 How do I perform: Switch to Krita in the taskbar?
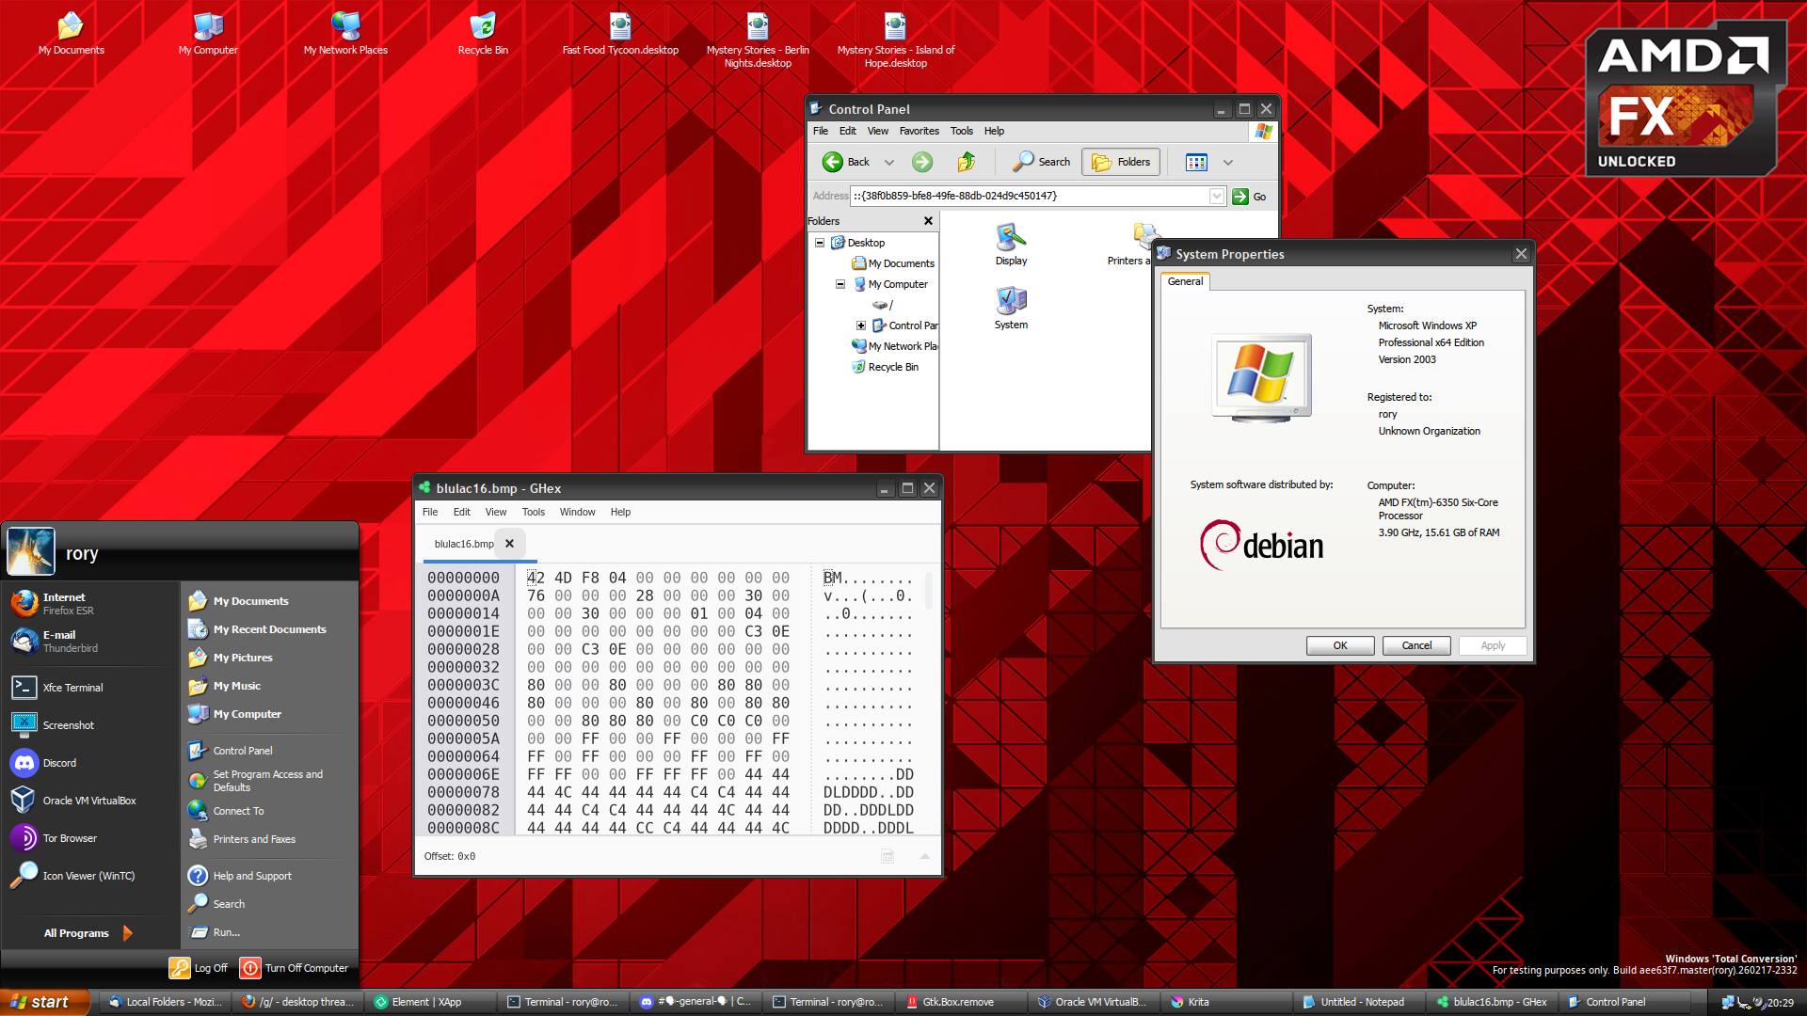pyautogui.click(x=1198, y=1002)
